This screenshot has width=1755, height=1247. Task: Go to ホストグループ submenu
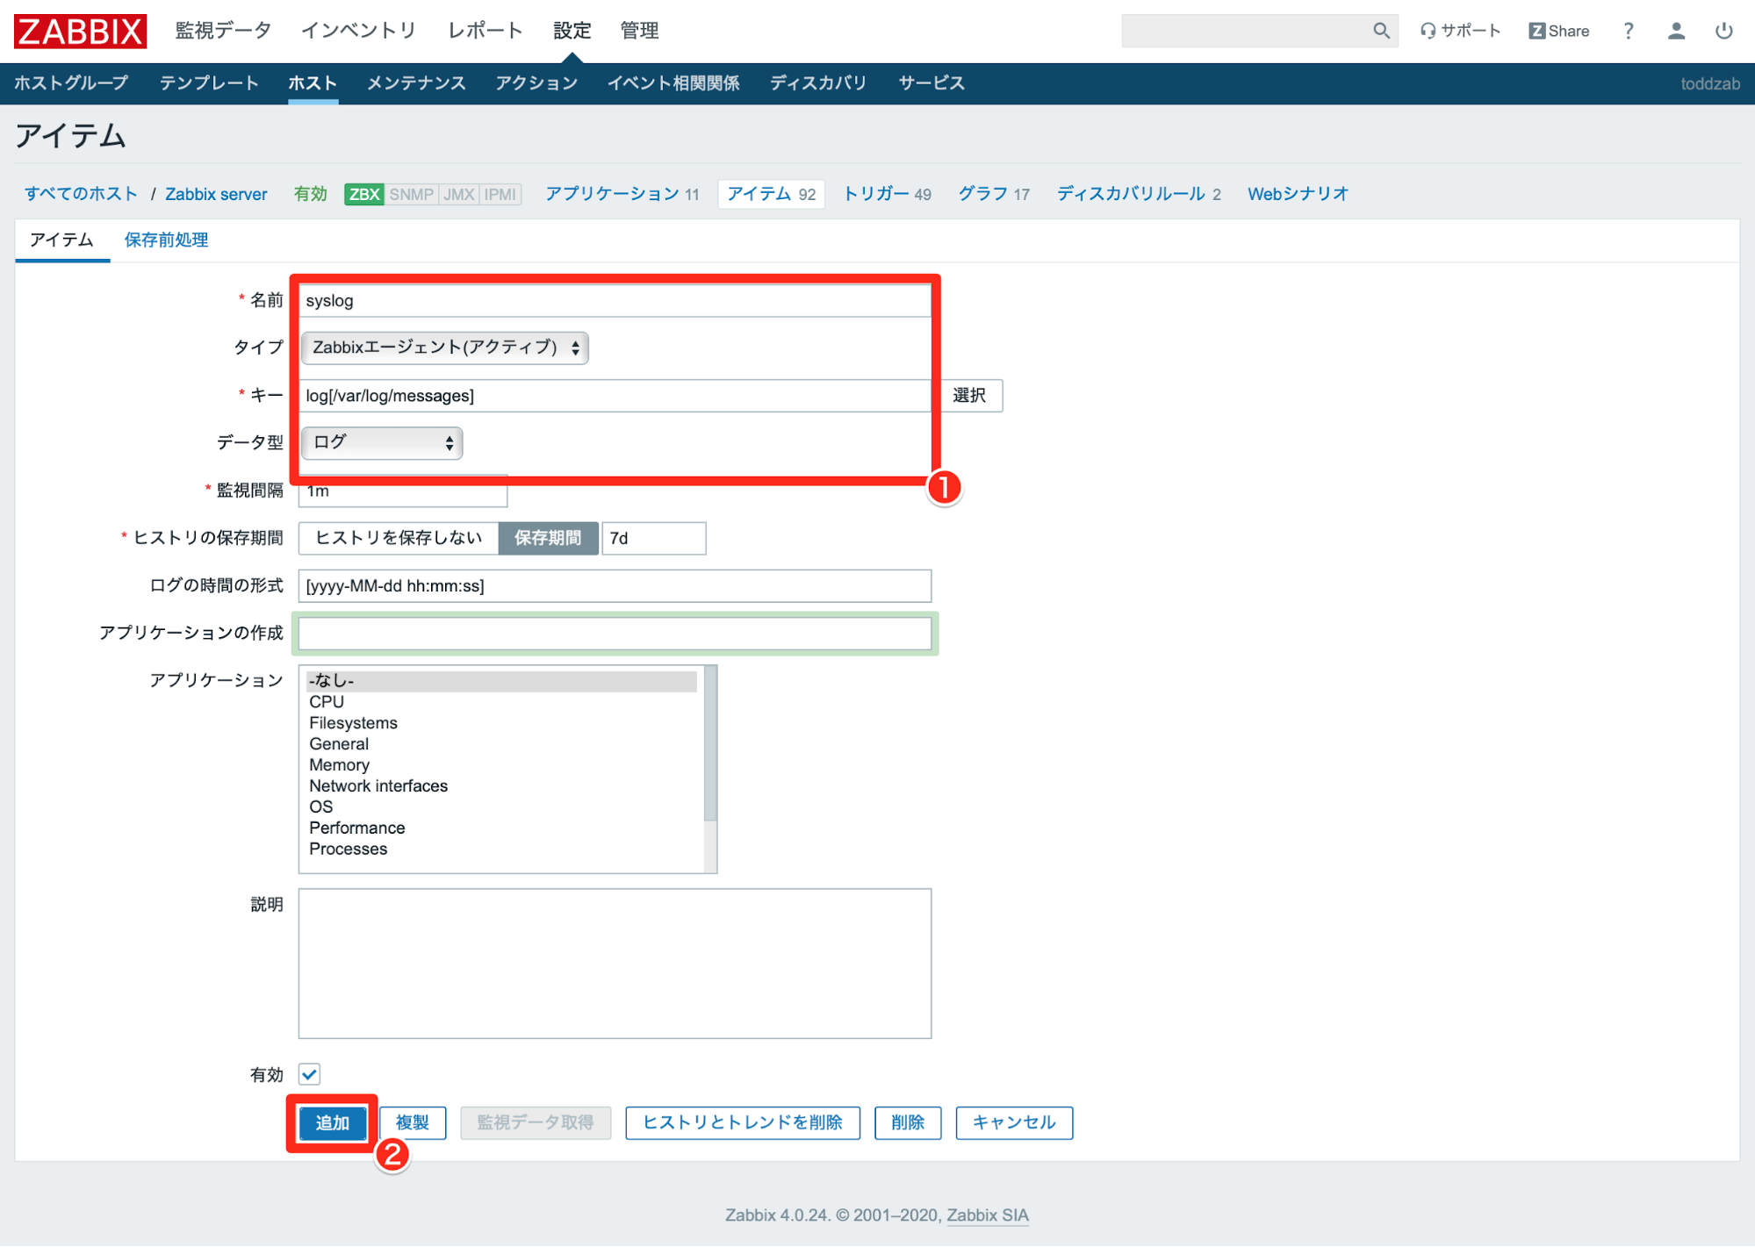(71, 83)
